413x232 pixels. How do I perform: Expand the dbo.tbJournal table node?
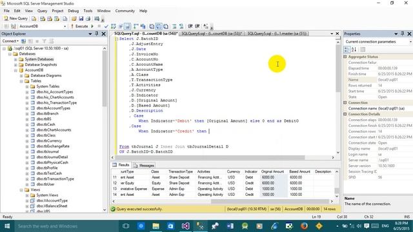(x=27, y=152)
